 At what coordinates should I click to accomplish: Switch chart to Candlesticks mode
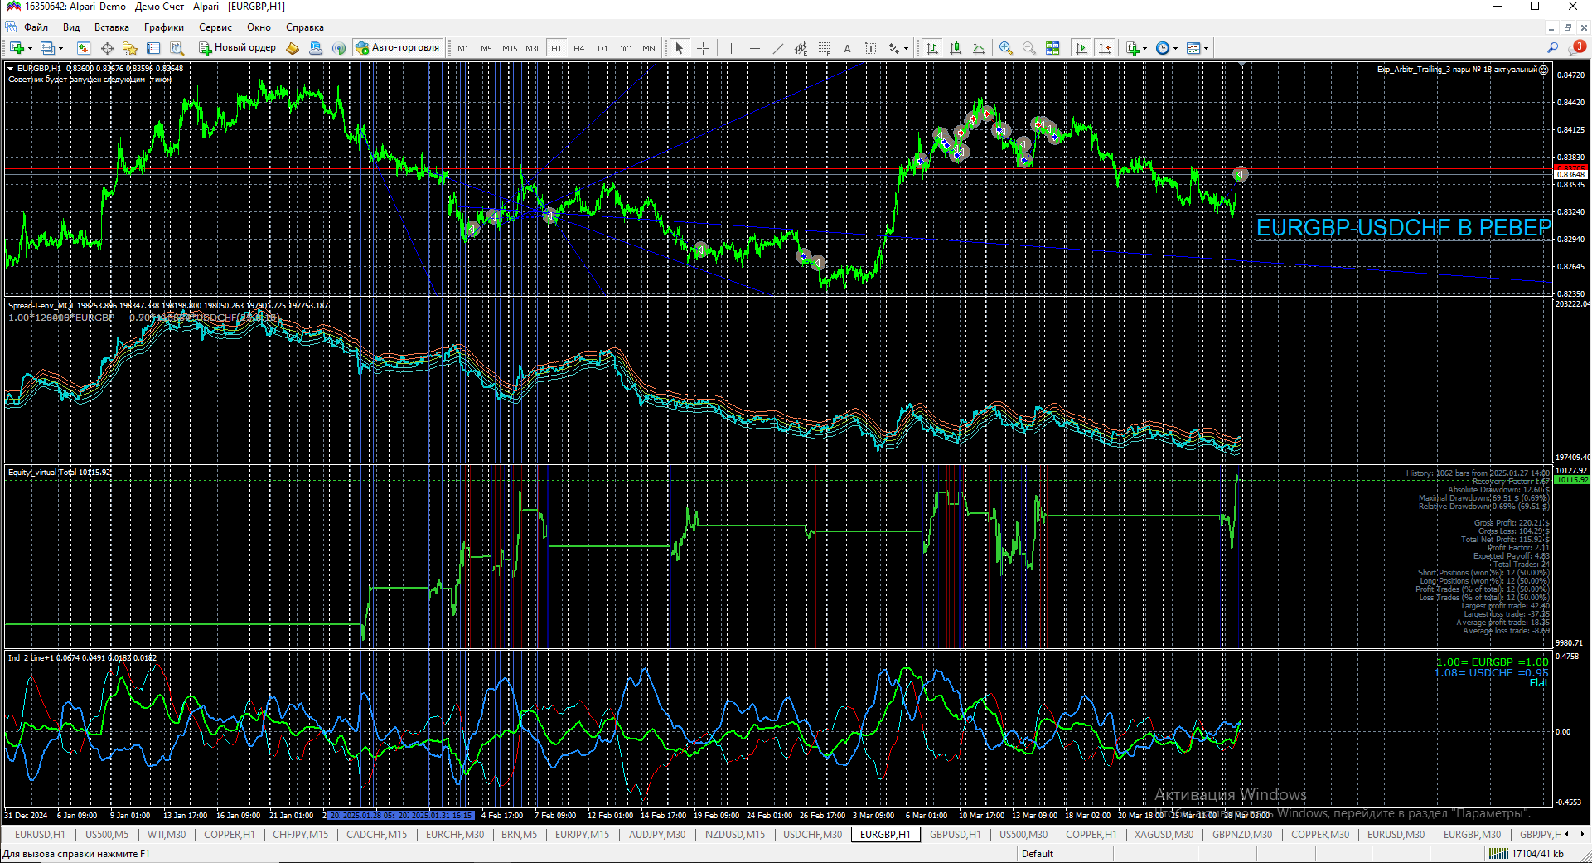coord(956,48)
